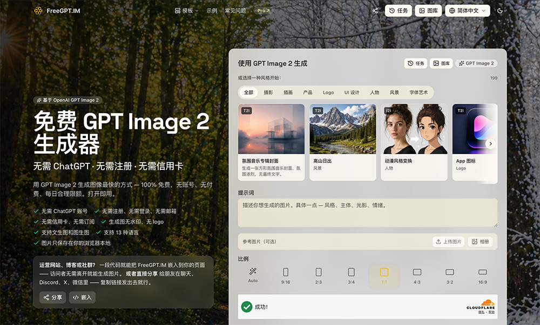The image size is (540, 325).
Task: Open 任务 tasks button in top bar
Action: [399, 11]
